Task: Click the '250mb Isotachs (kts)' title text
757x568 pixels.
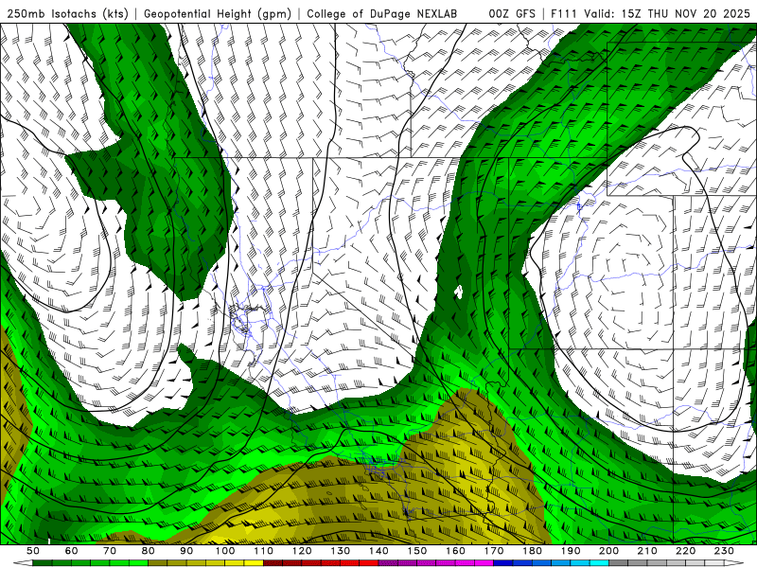Action: point(67,13)
